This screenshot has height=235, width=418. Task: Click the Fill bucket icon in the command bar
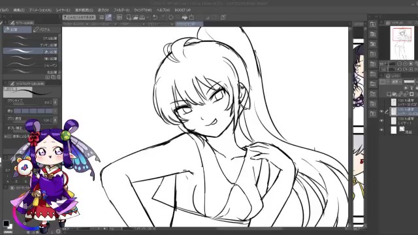point(184,18)
